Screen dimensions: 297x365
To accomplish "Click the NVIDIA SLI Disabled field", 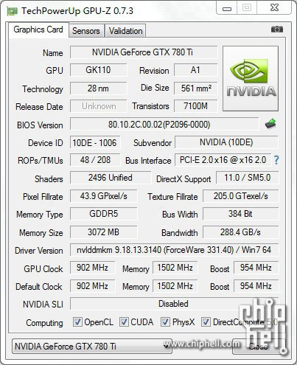I will (x=174, y=304).
